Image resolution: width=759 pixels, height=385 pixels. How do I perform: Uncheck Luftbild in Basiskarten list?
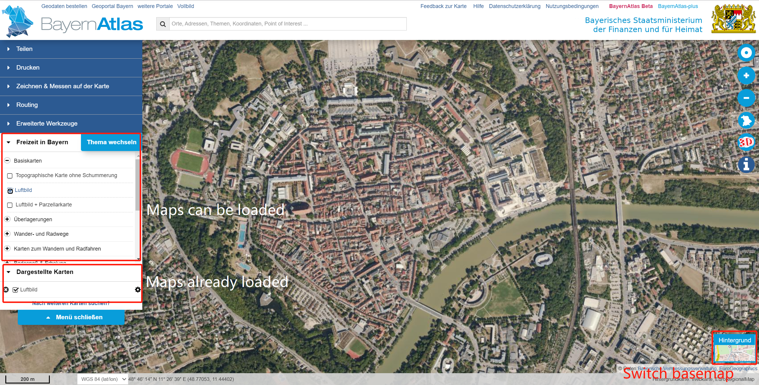click(10, 191)
